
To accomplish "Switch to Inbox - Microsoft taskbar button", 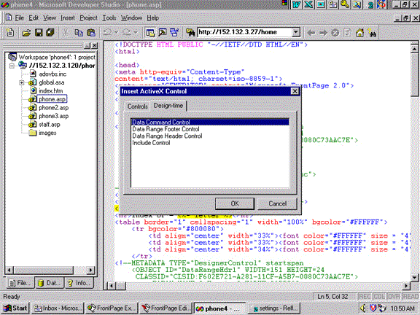I will coord(58,308).
